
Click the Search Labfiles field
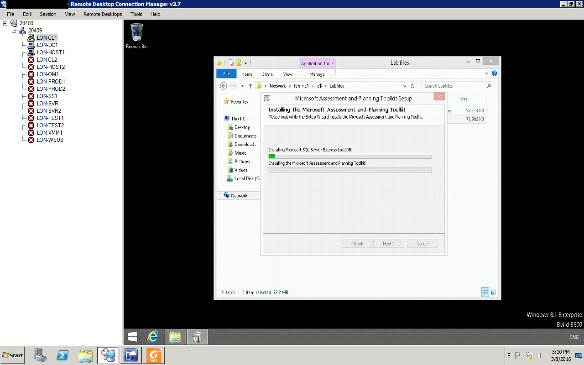pos(458,86)
